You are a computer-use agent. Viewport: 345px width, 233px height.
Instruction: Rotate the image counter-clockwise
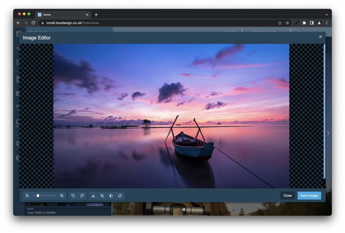click(x=73, y=196)
